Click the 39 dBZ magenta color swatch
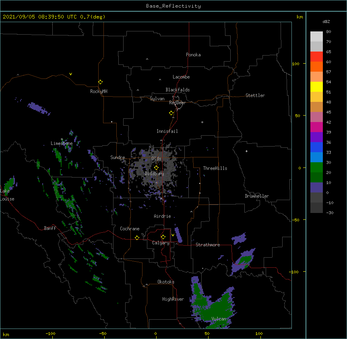Image resolution: width=347 pixels, height=339 pixels. pyautogui.click(x=316, y=127)
